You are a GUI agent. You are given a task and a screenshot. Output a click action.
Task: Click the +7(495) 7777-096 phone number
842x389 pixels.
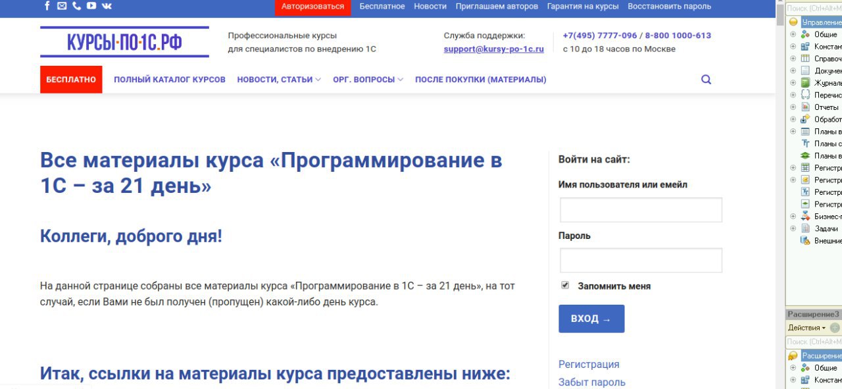click(x=600, y=36)
